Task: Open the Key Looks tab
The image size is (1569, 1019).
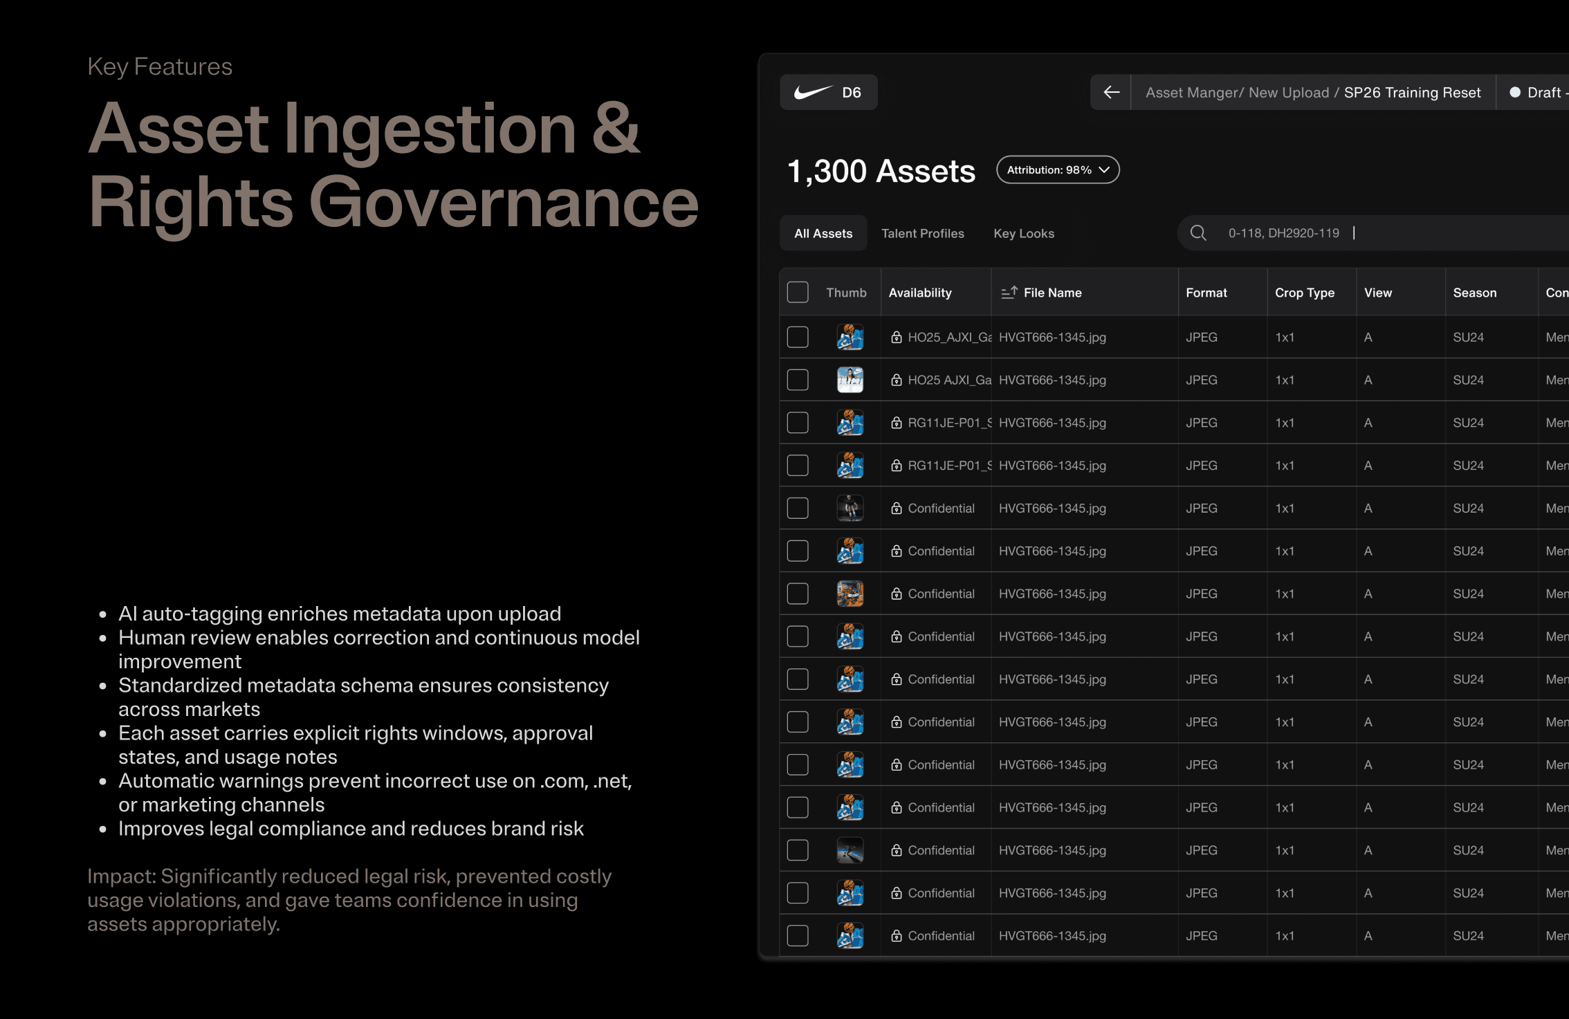Action: [x=1024, y=234]
